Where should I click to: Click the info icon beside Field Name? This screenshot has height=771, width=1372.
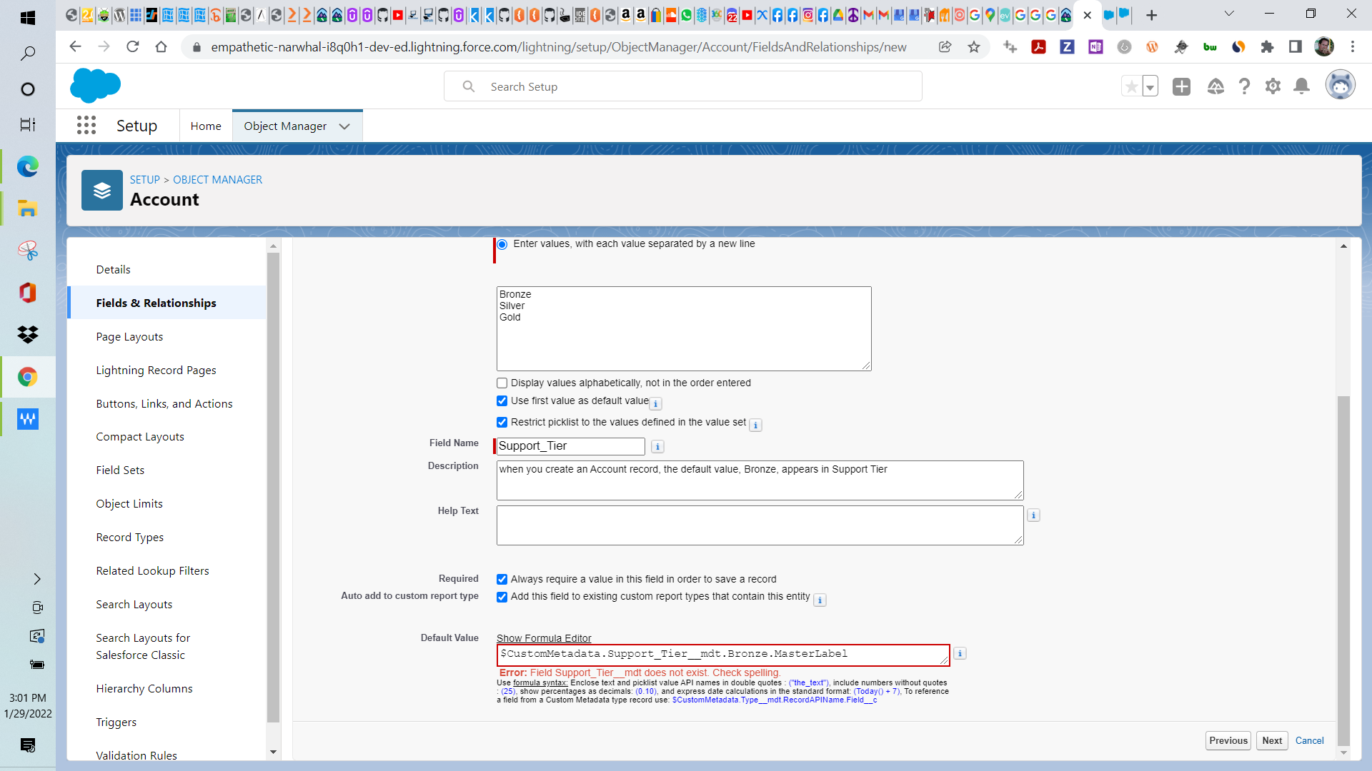click(x=657, y=446)
